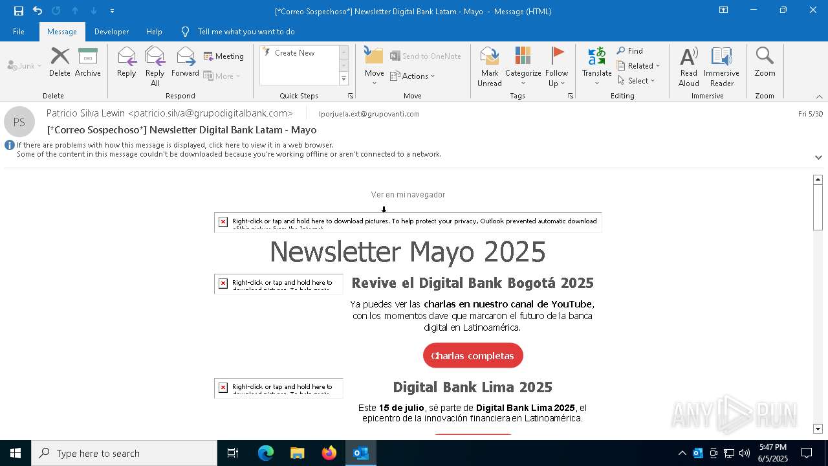
Task: Click the volume tray icon
Action: click(x=745, y=453)
